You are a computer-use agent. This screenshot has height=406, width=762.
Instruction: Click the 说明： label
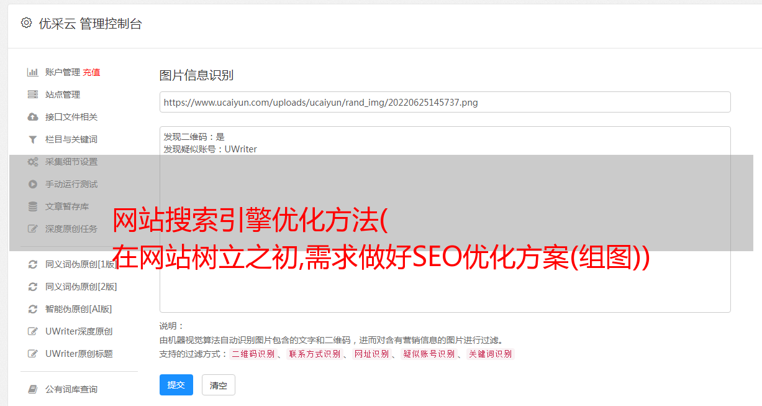[x=172, y=326]
